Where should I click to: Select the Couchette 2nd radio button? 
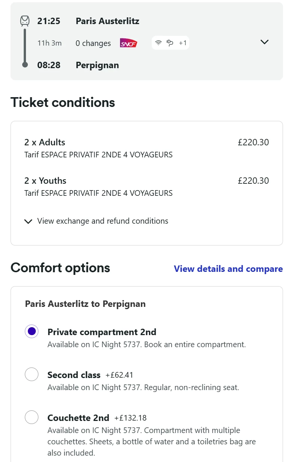coord(32,417)
